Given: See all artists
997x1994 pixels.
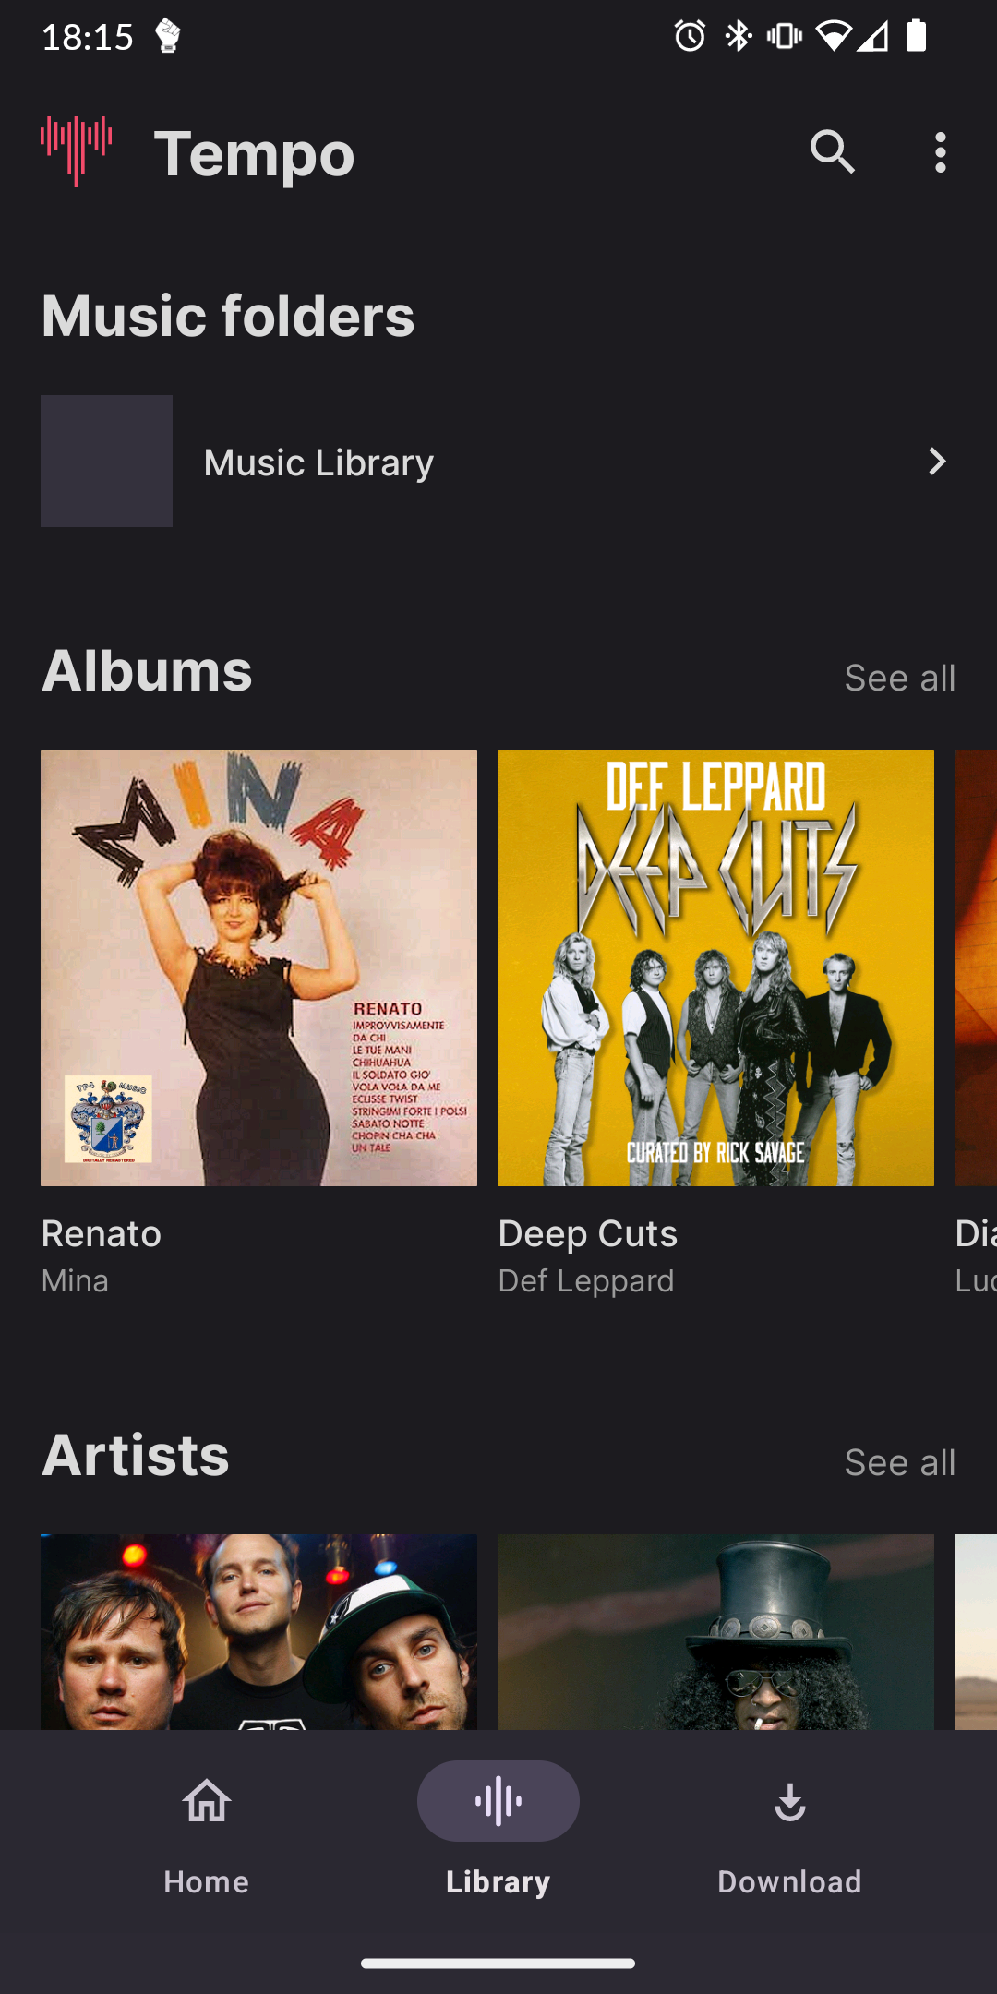Looking at the screenshot, I should (x=899, y=1462).
